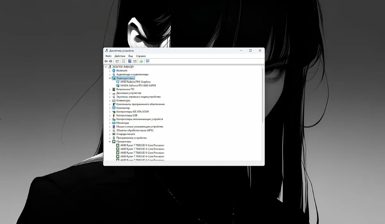Click the Мониторы category icon

pos(114,123)
